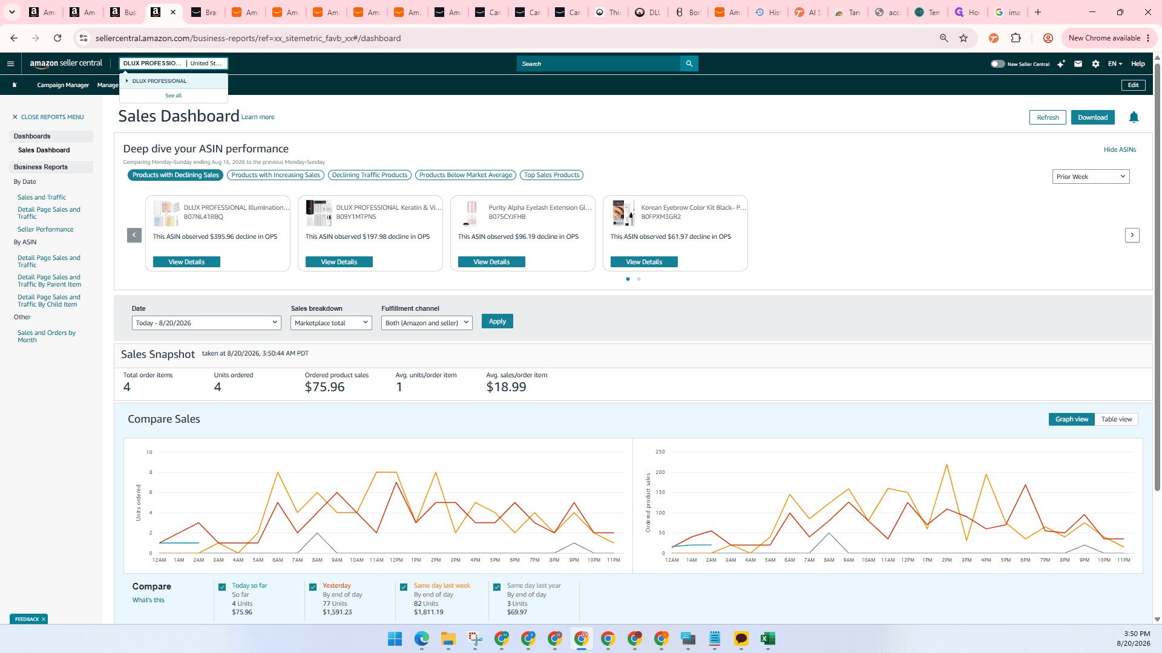Open Sales breakdown Marketplace total dropdown
The image size is (1162, 653).
[331, 323]
